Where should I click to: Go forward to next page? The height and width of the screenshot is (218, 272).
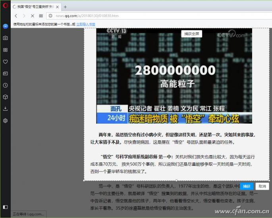[24, 16]
